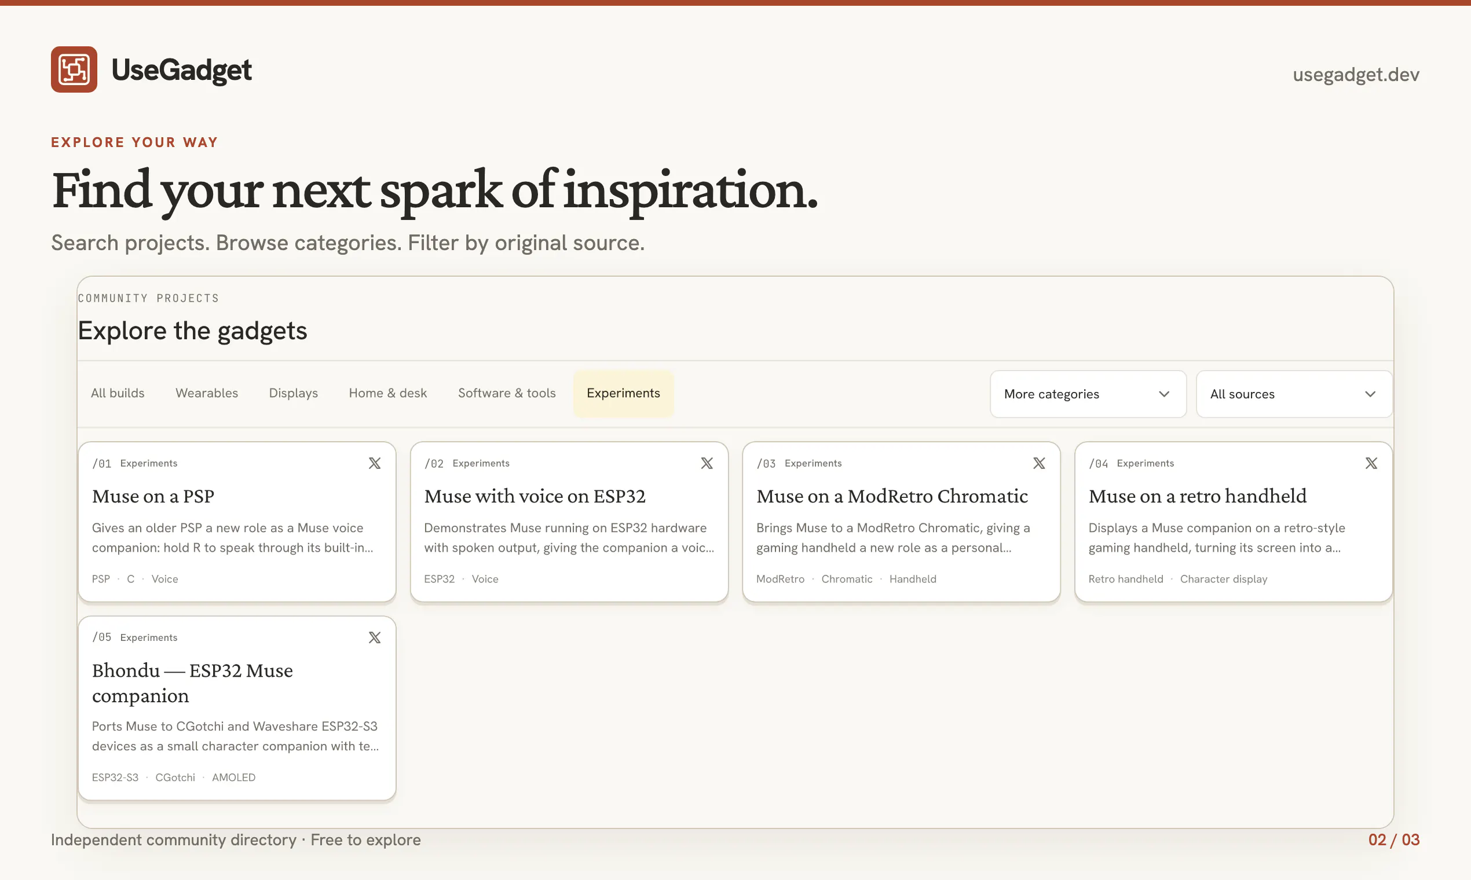This screenshot has height=880, width=1471.
Task: Click the Retro handheld tag
Action: (x=1125, y=579)
